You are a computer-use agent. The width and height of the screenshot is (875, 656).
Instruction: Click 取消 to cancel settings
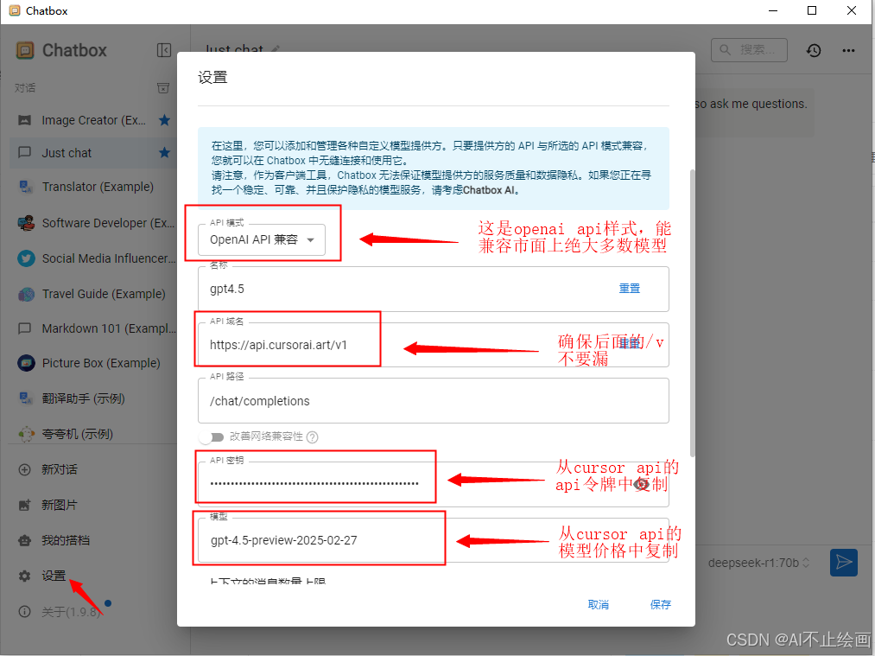[599, 605]
